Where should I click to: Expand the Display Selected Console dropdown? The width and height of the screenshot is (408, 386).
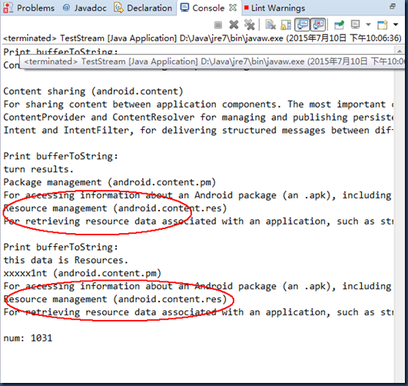[368, 25]
